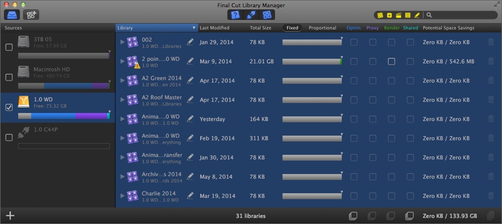
Task: Click the 1.0 WD external drive icon
Action: (x=23, y=102)
